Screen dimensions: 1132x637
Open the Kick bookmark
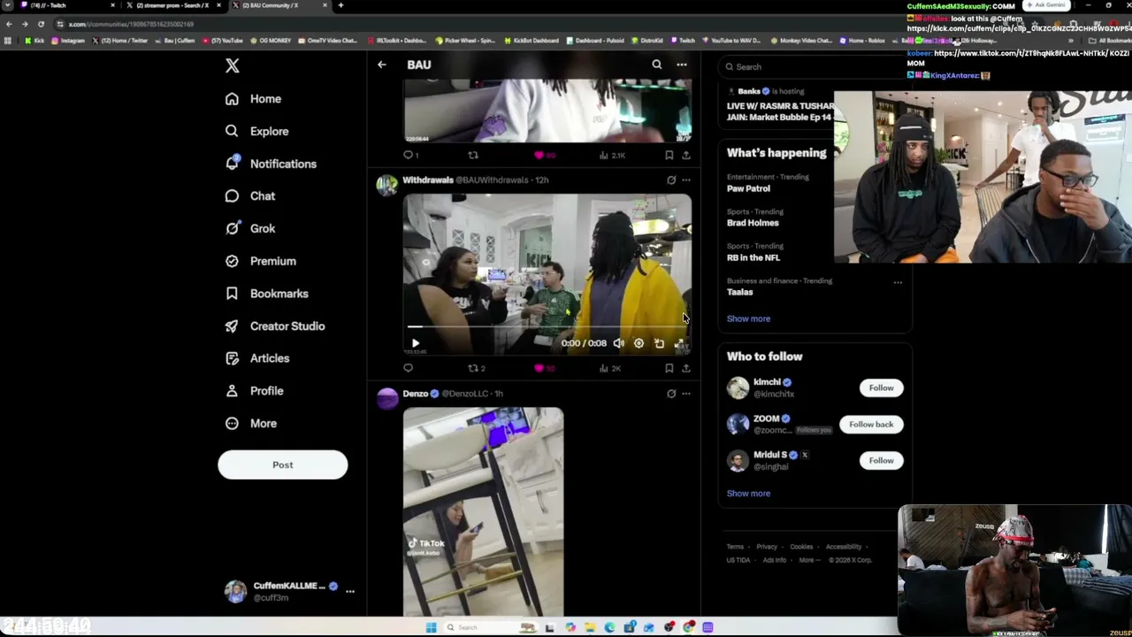(x=34, y=41)
